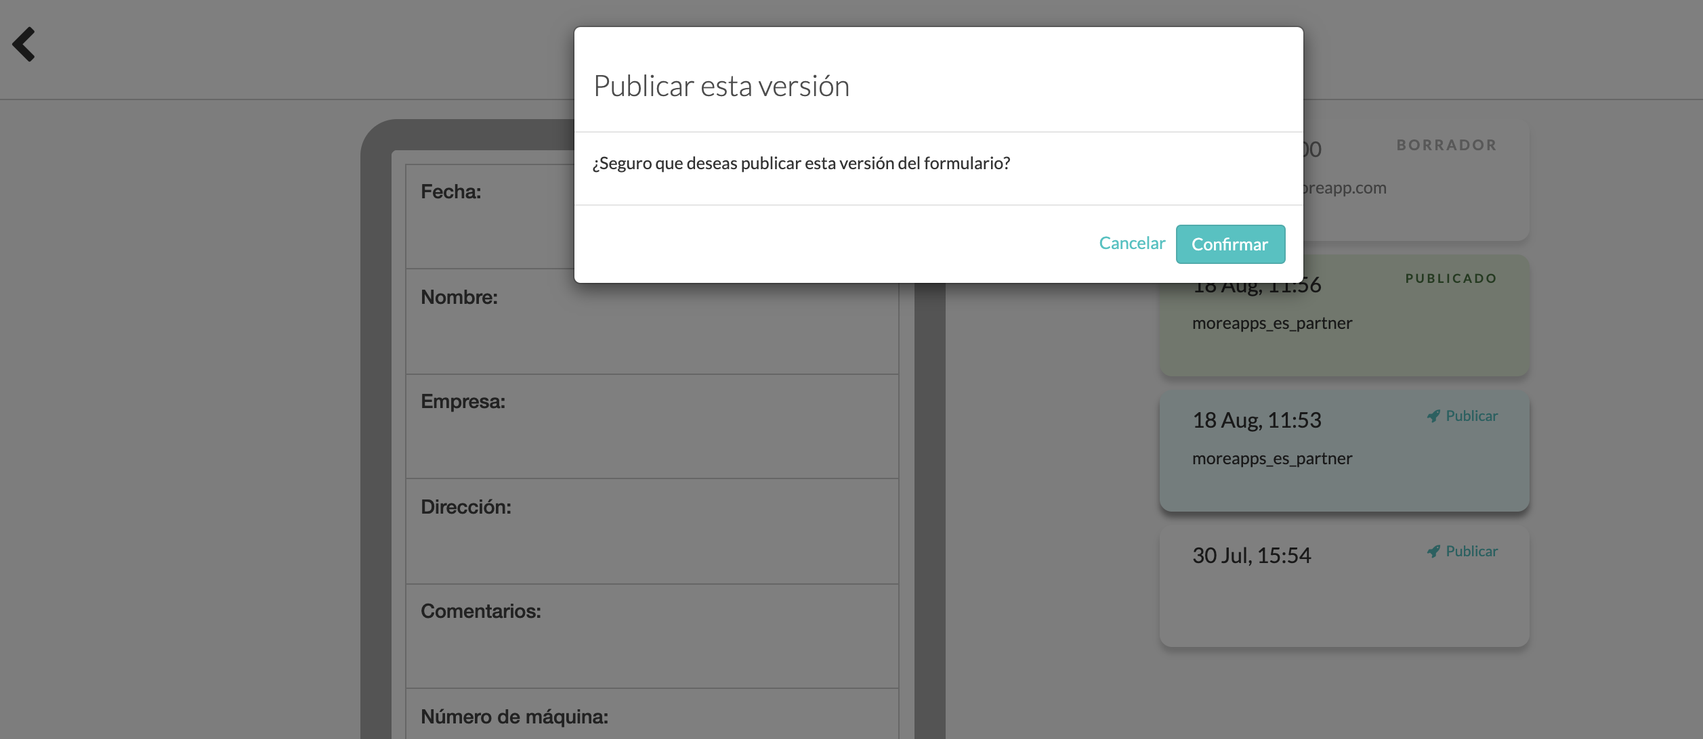Select the version dated 18 Aug, 11:53
The height and width of the screenshot is (739, 1703).
pos(1344,451)
